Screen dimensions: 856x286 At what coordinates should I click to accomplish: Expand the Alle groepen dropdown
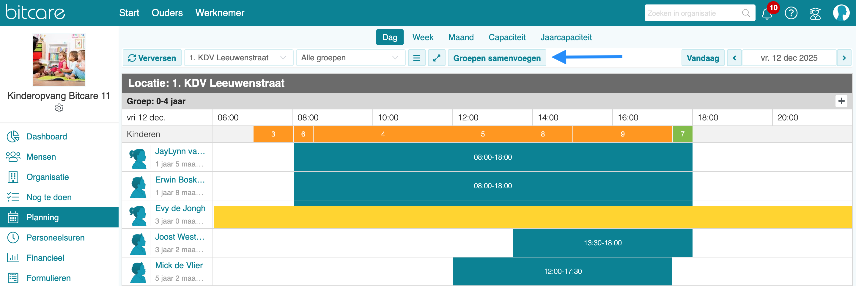[350, 58]
